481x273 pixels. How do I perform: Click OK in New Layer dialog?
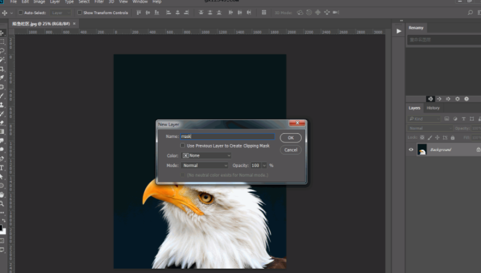(x=291, y=137)
